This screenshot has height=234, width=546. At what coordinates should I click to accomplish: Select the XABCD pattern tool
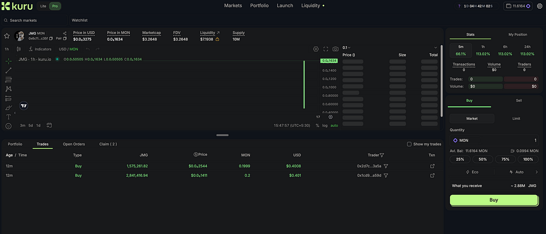tap(9, 89)
